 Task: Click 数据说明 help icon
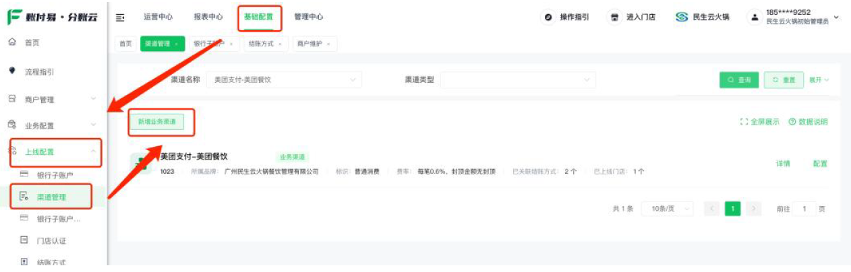click(792, 122)
